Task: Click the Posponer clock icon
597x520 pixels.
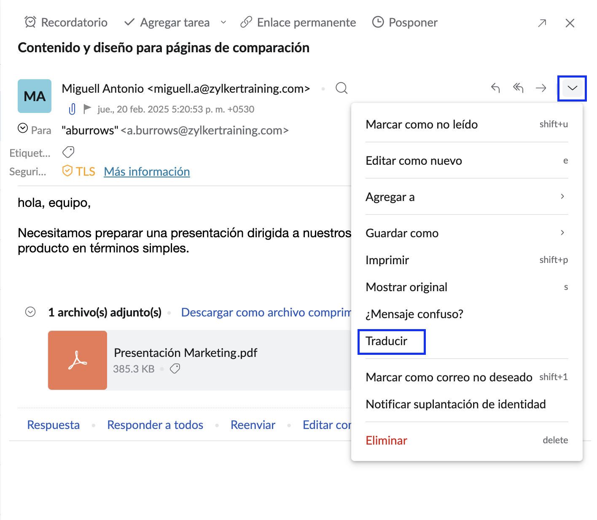Action: 378,22
